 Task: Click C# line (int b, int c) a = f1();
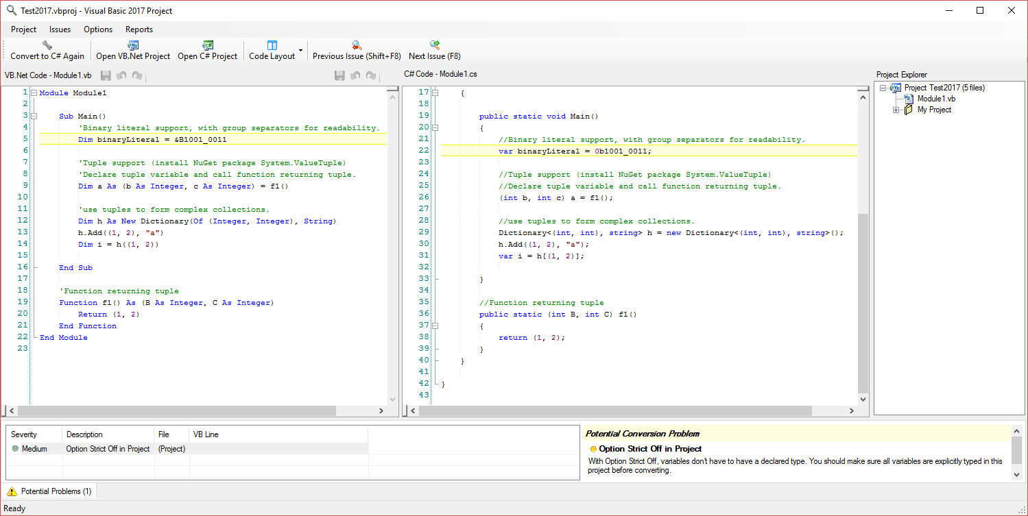[555, 197]
